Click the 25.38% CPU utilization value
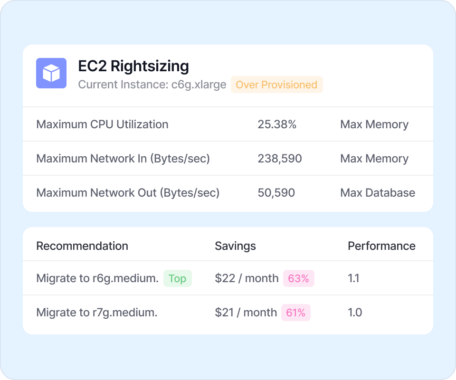 click(x=277, y=124)
